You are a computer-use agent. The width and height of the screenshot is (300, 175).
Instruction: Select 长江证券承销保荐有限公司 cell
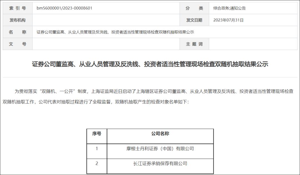160,166
